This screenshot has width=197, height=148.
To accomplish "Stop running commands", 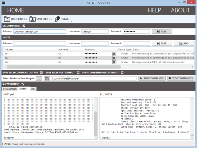I will (181, 79).
